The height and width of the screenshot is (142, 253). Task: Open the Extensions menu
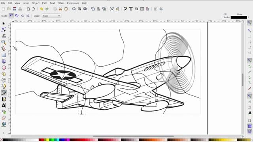point(73,3)
